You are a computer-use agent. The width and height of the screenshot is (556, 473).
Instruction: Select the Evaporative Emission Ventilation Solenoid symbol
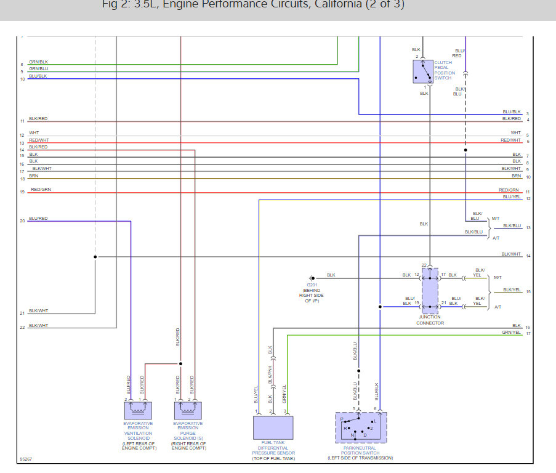pyautogui.click(x=138, y=411)
